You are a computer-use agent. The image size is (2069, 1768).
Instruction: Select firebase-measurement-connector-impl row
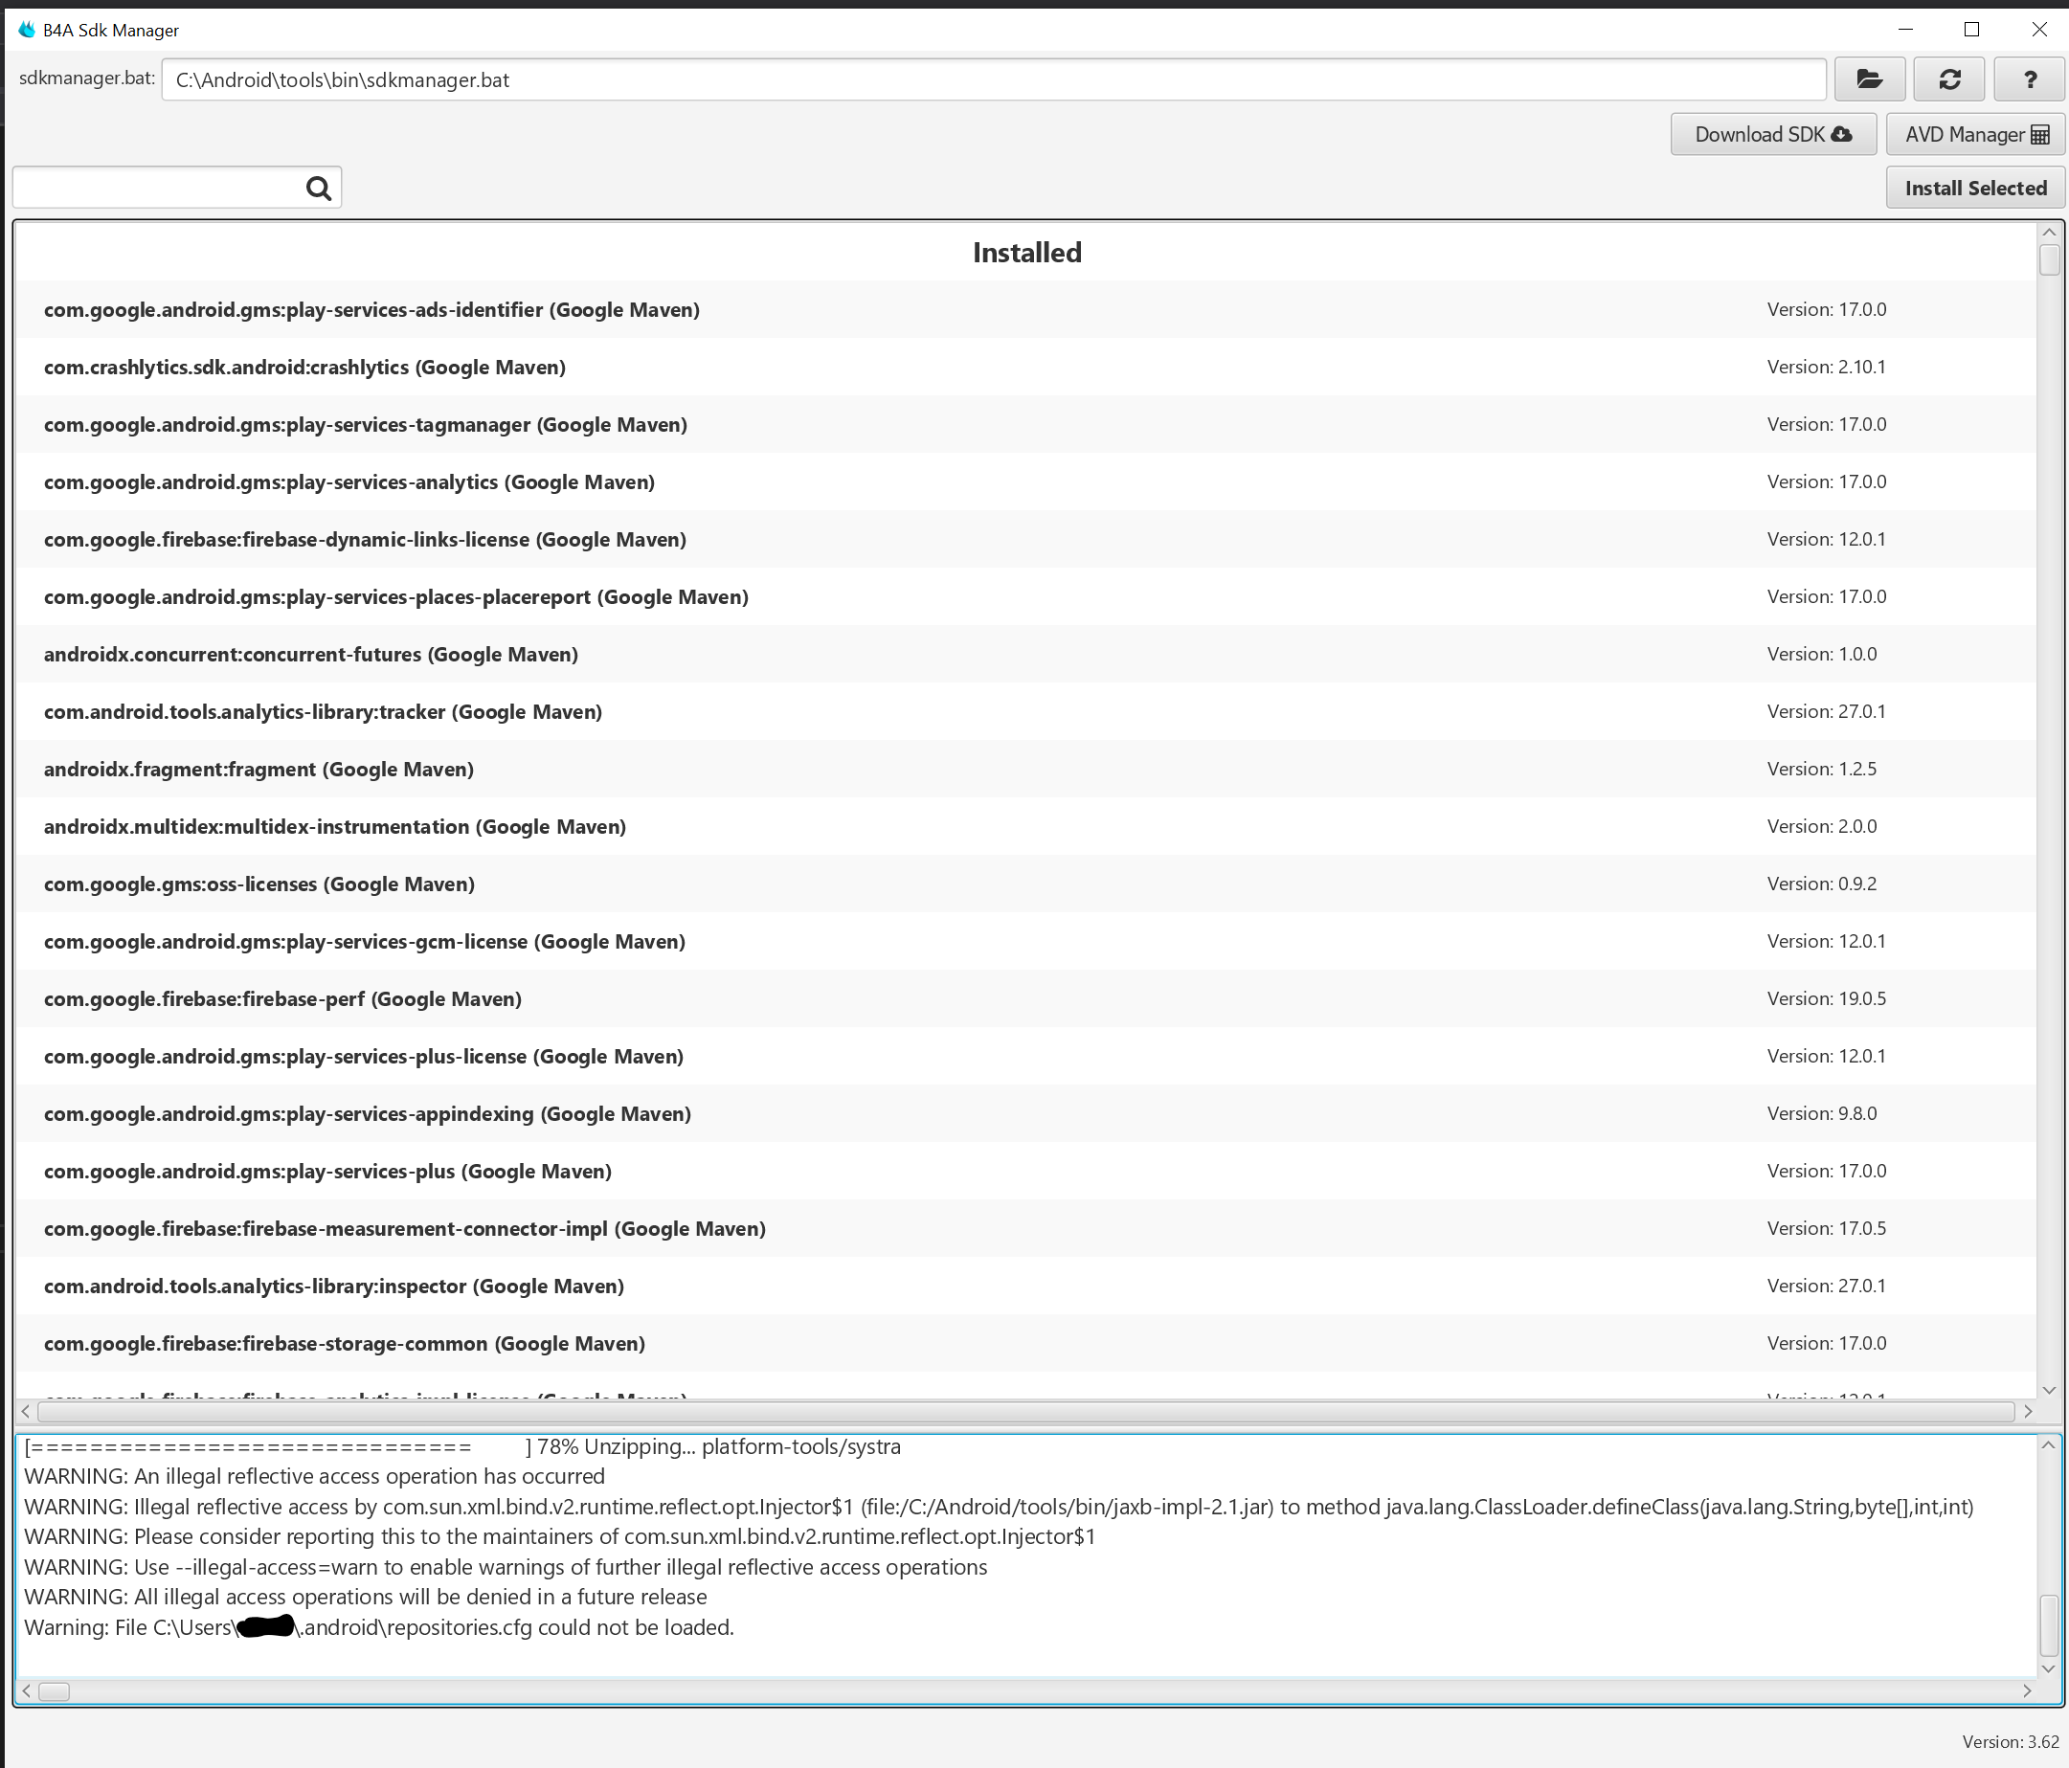pyautogui.click(x=1025, y=1228)
